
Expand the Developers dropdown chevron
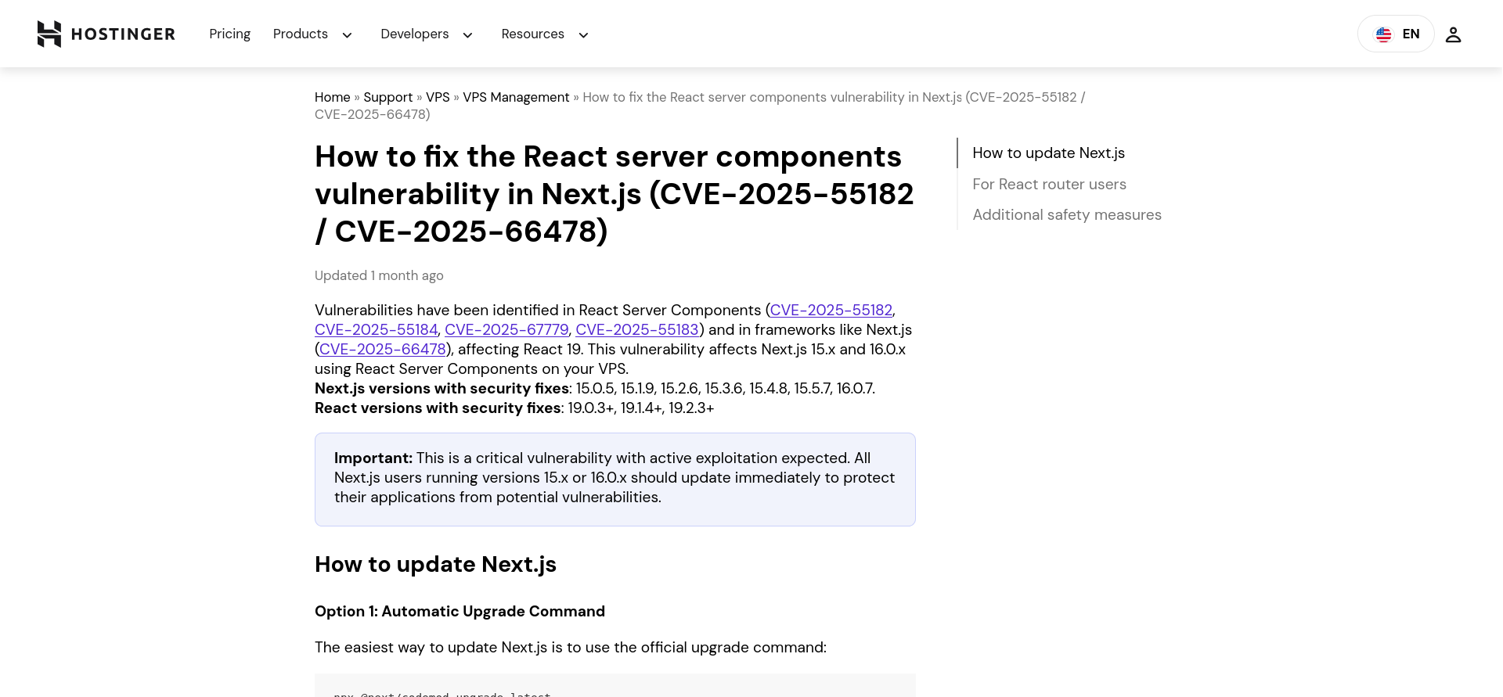click(x=468, y=35)
